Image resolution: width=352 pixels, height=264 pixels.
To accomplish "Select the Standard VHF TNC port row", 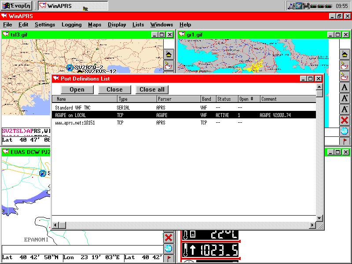I will tap(184, 108).
